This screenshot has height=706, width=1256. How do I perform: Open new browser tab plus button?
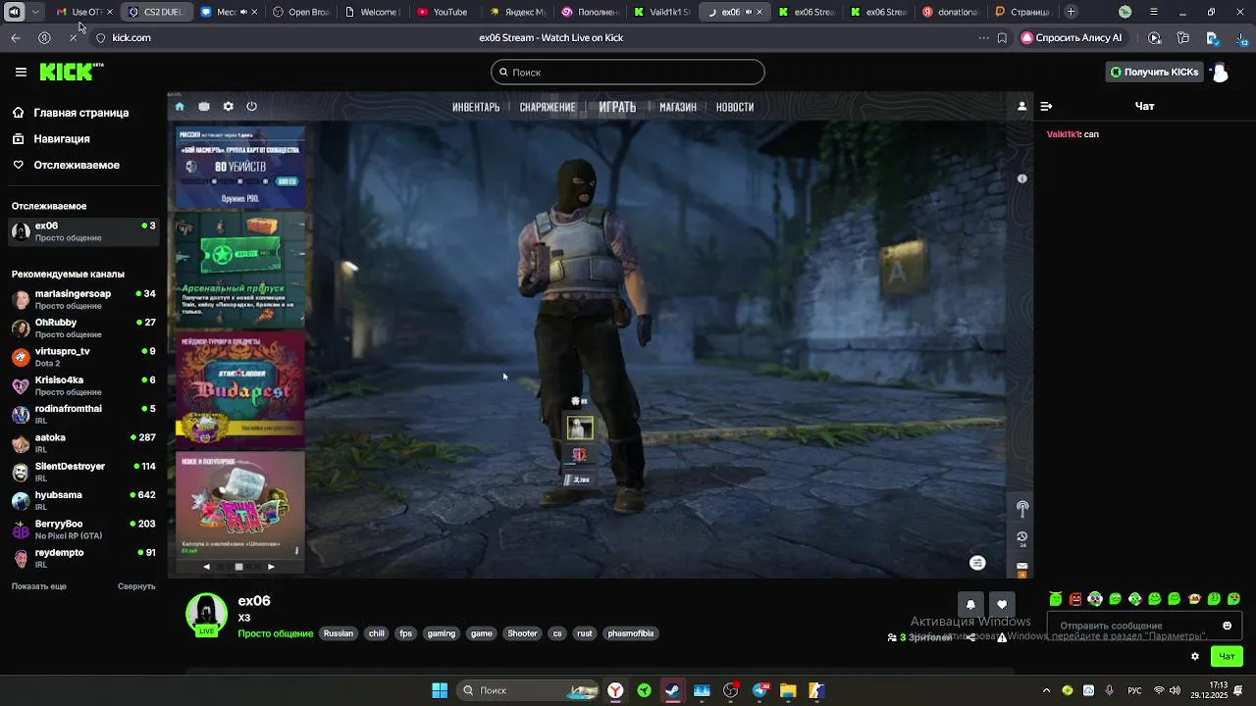click(1071, 12)
